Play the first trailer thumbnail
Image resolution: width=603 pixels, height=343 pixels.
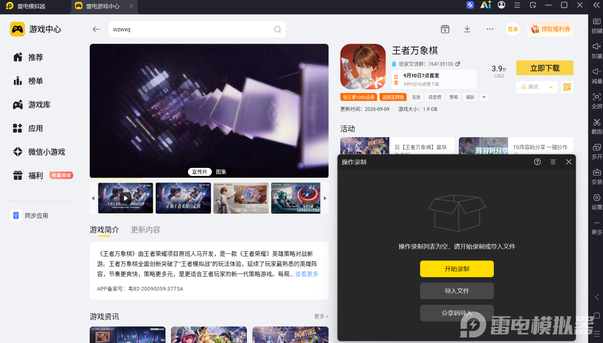click(x=125, y=198)
